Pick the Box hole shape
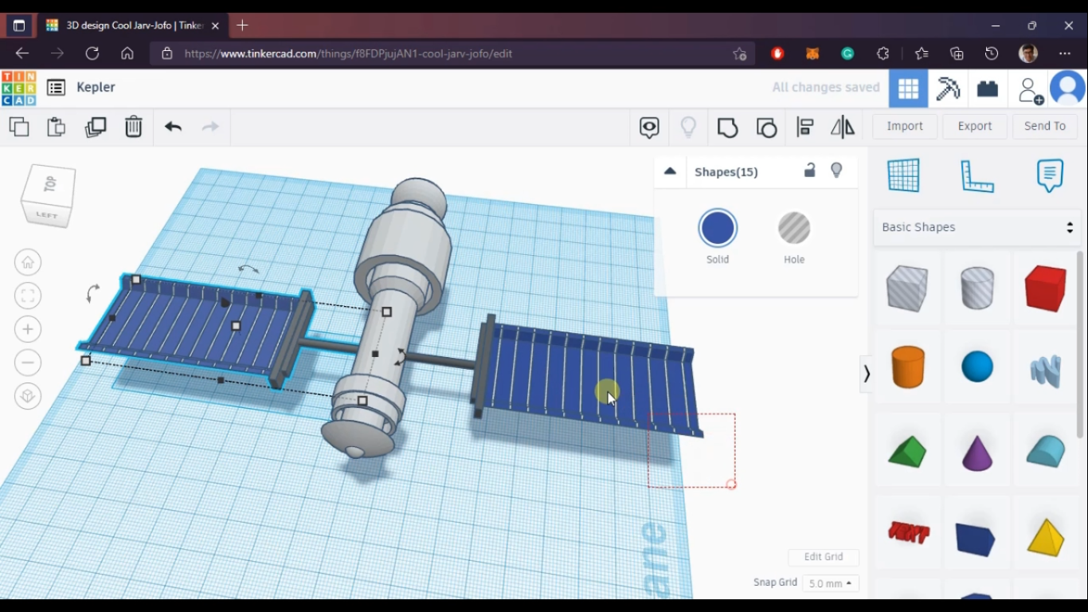1088x612 pixels. [x=907, y=288]
